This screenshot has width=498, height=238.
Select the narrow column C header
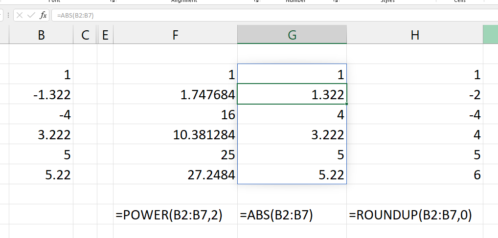coord(85,34)
